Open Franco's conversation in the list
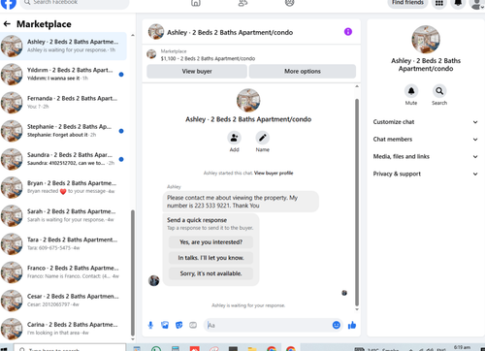The width and height of the screenshot is (485, 351). pyautogui.click(x=63, y=271)
